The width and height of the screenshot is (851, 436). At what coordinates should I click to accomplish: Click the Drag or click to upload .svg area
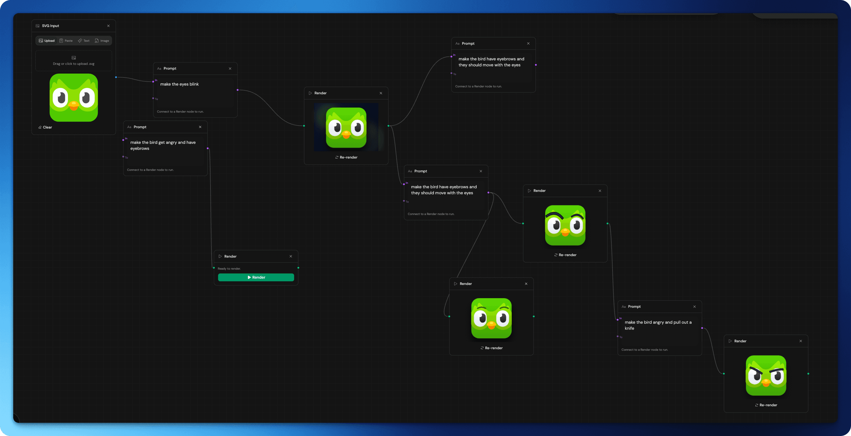pos(73,60)
